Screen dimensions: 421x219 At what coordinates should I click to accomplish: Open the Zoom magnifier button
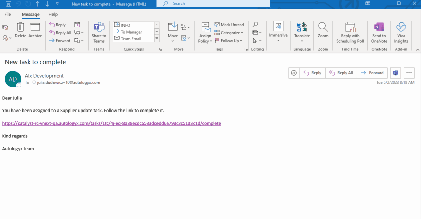point(323,30)
